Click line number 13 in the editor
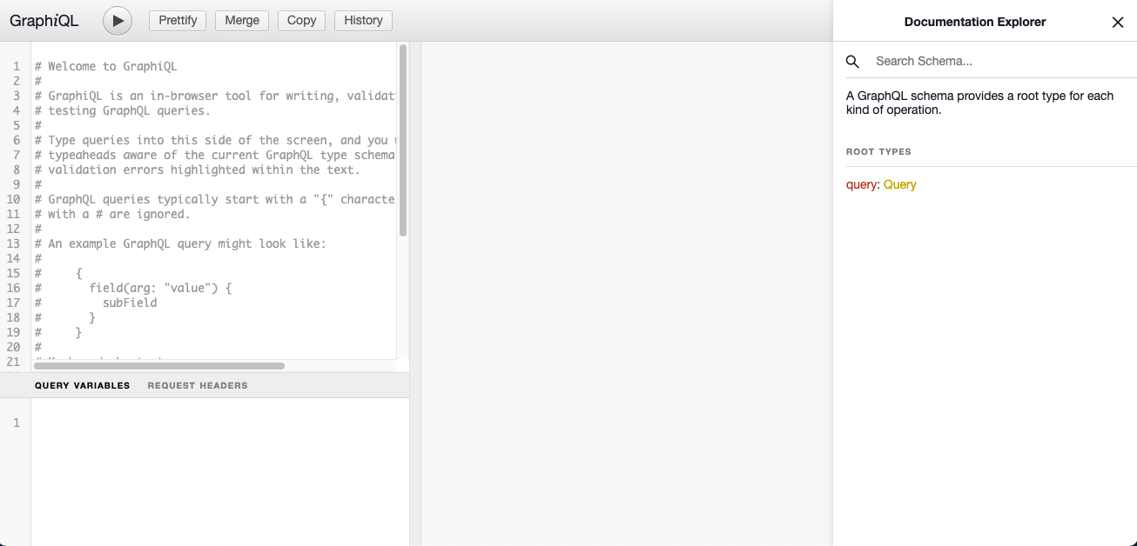 pos(14,243)
